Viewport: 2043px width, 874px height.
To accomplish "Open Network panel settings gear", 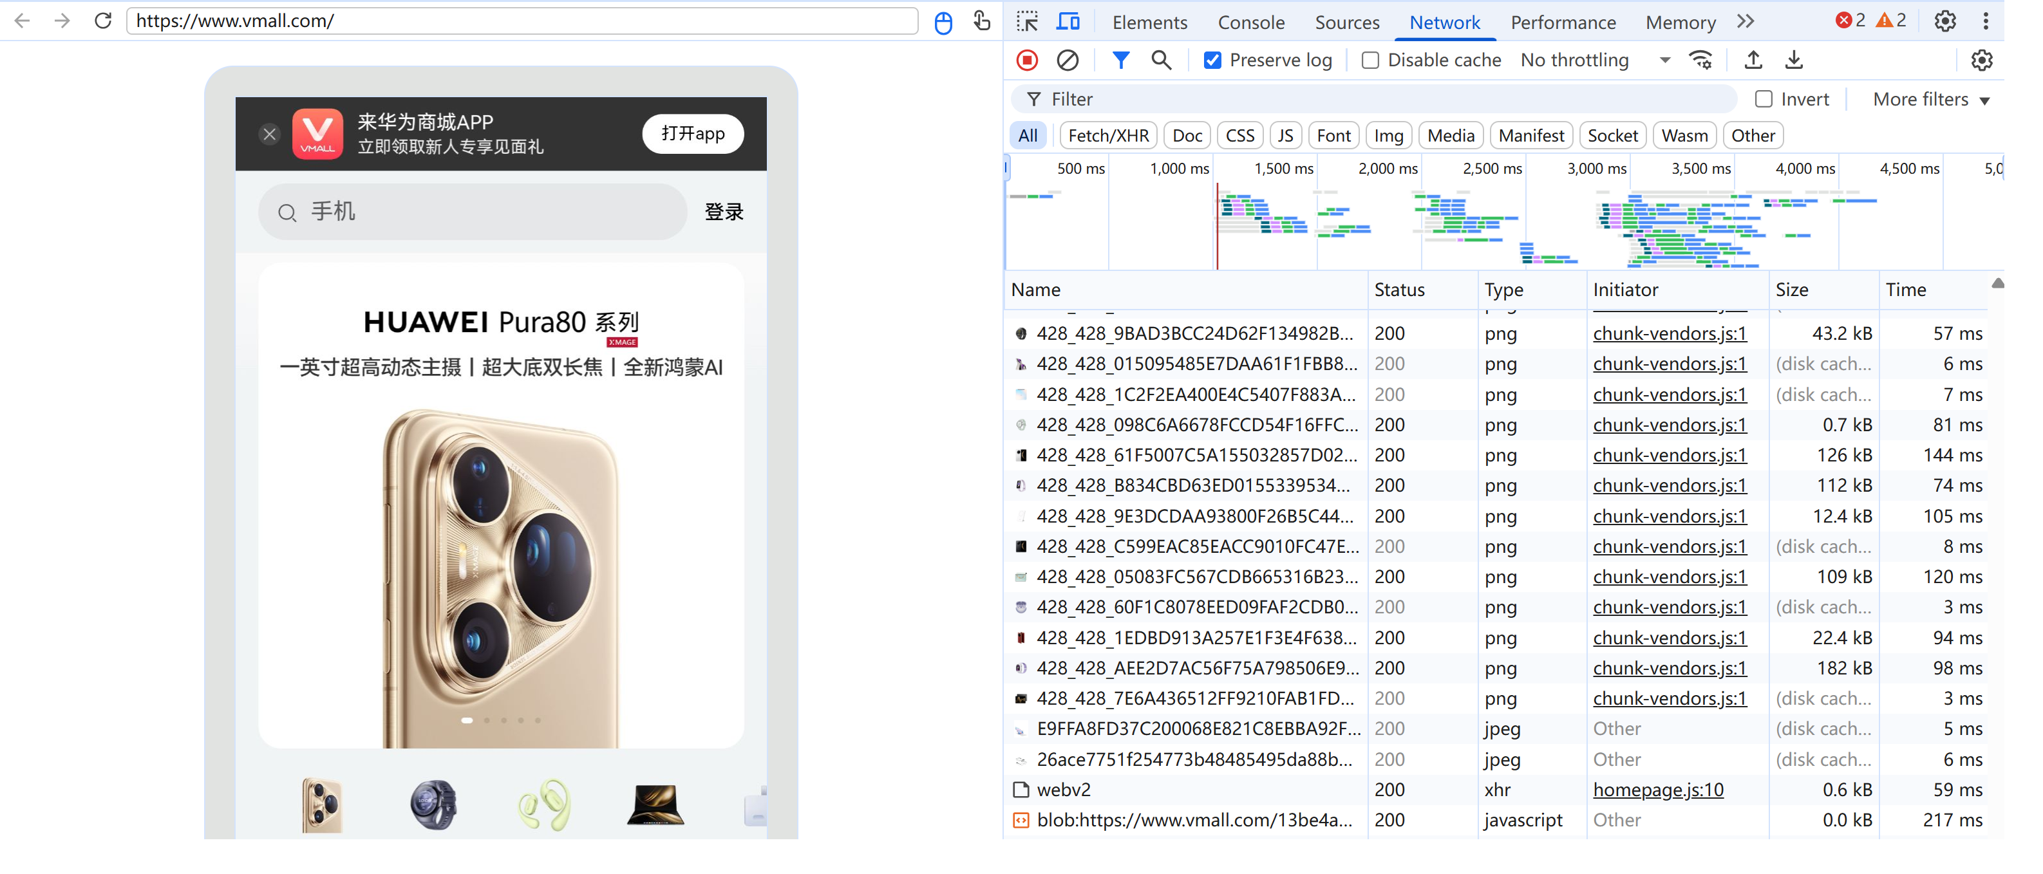I will coord(1982,60).
